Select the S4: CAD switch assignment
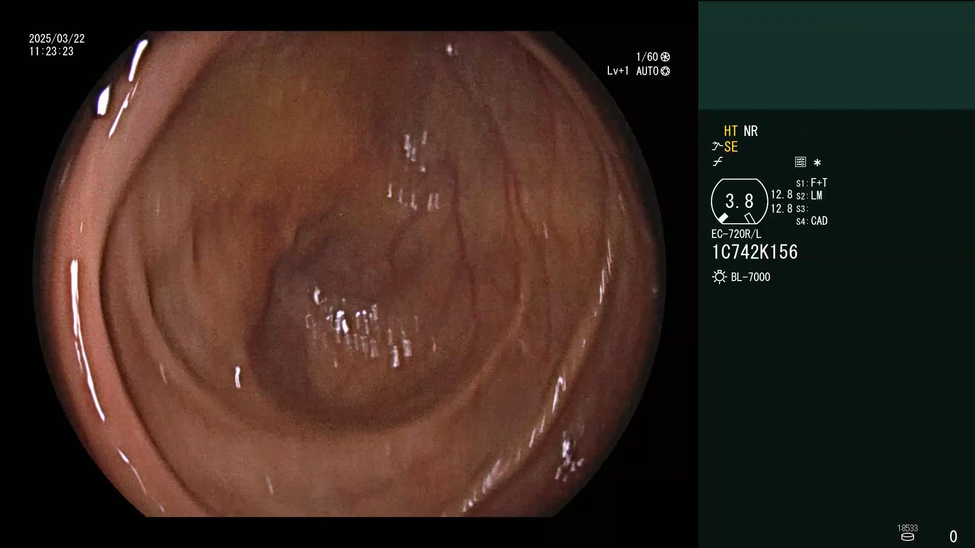975x548 pixels. point(811,221)
